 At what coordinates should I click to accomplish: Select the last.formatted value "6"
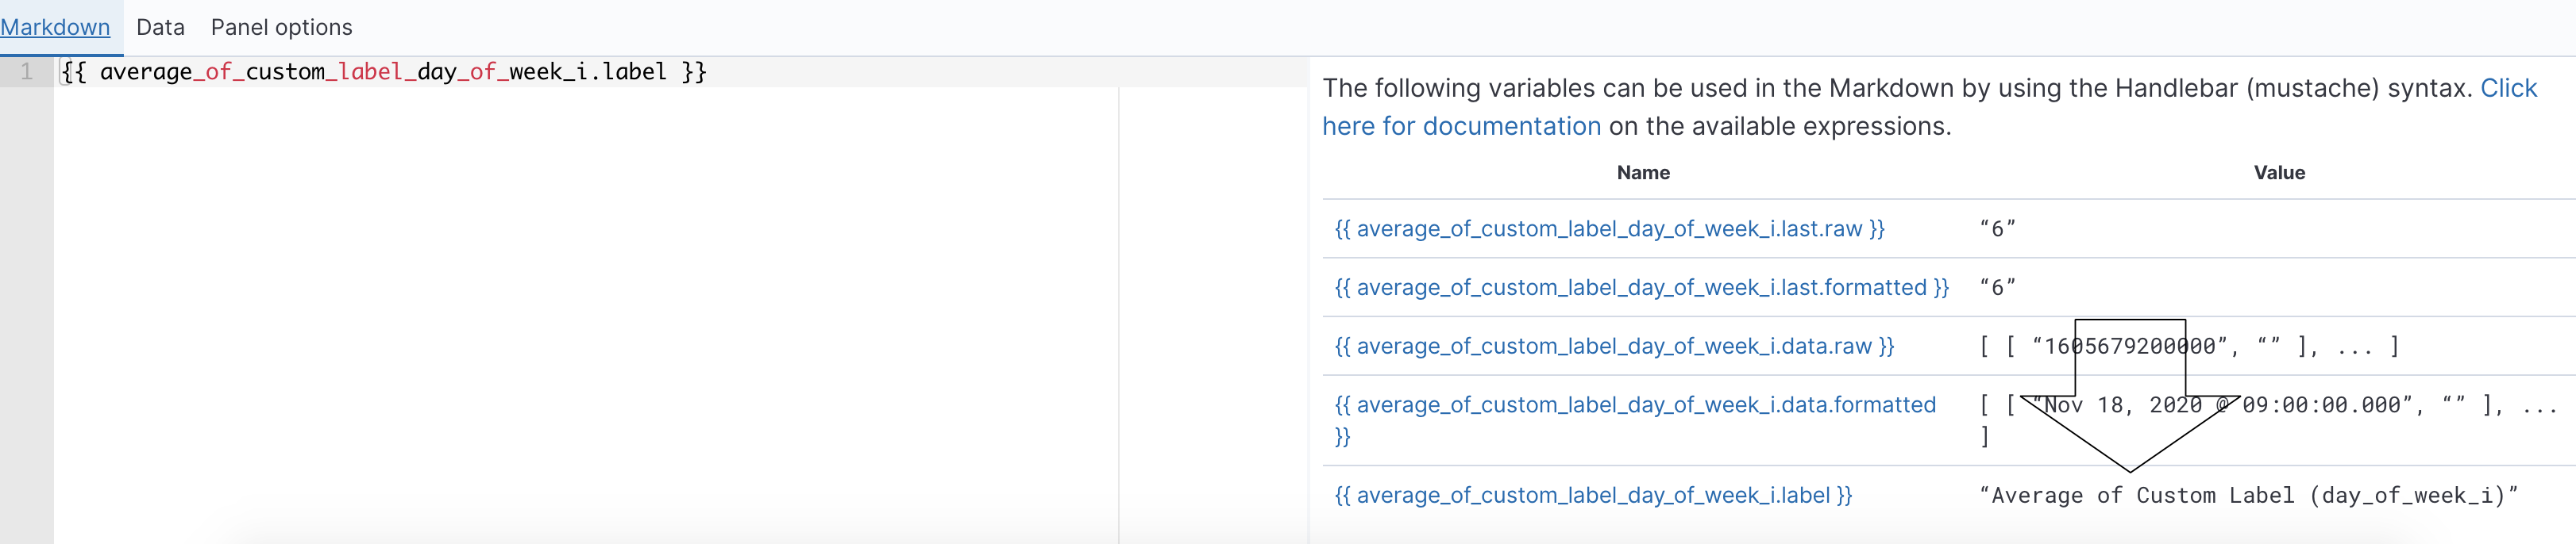[1997, 288]
